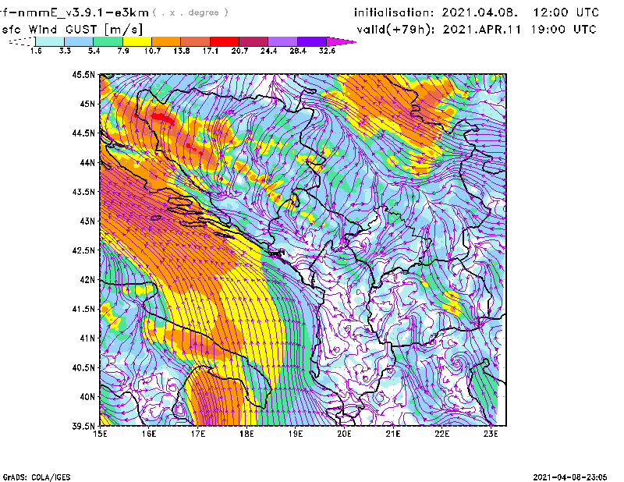624x482 pixels.
Task: Click the 16E longitude label
Action: [x=149, y=434]
